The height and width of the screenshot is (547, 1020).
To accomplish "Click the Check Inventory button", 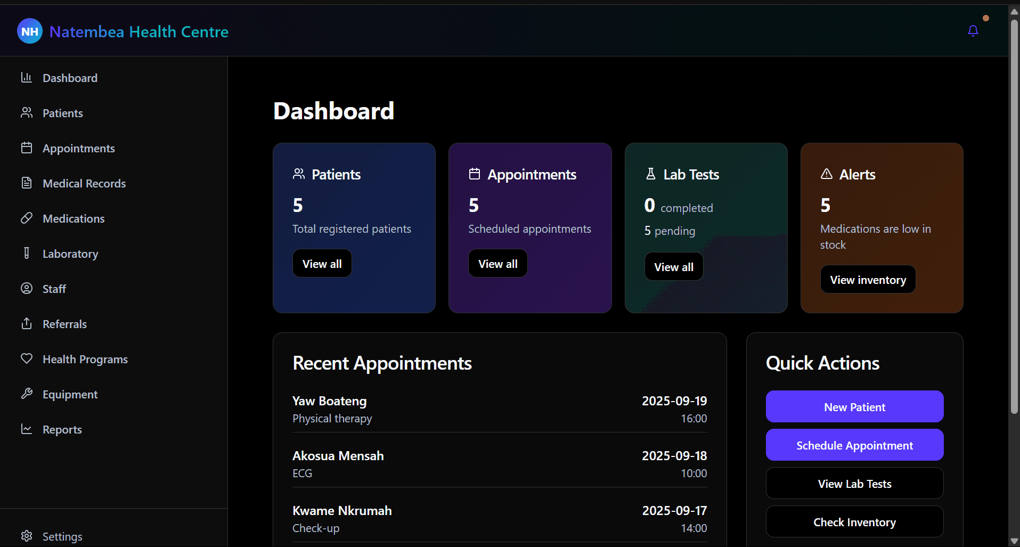I will pyautogui.click(x=855, y=522).
